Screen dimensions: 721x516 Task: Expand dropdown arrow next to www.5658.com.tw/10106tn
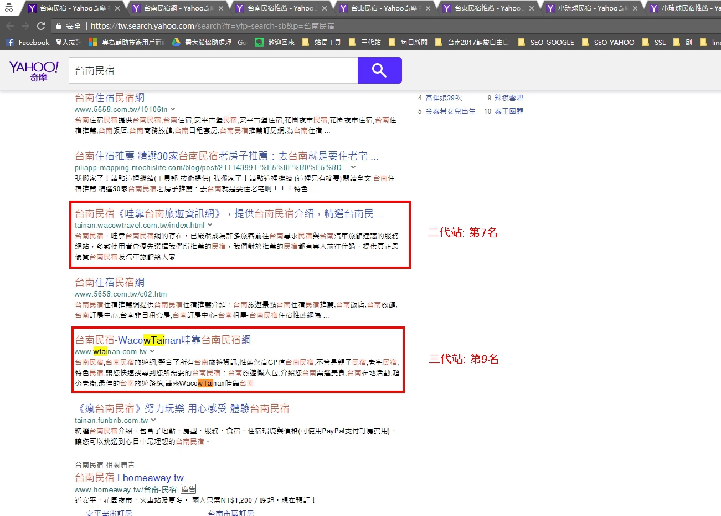[173, 109]
